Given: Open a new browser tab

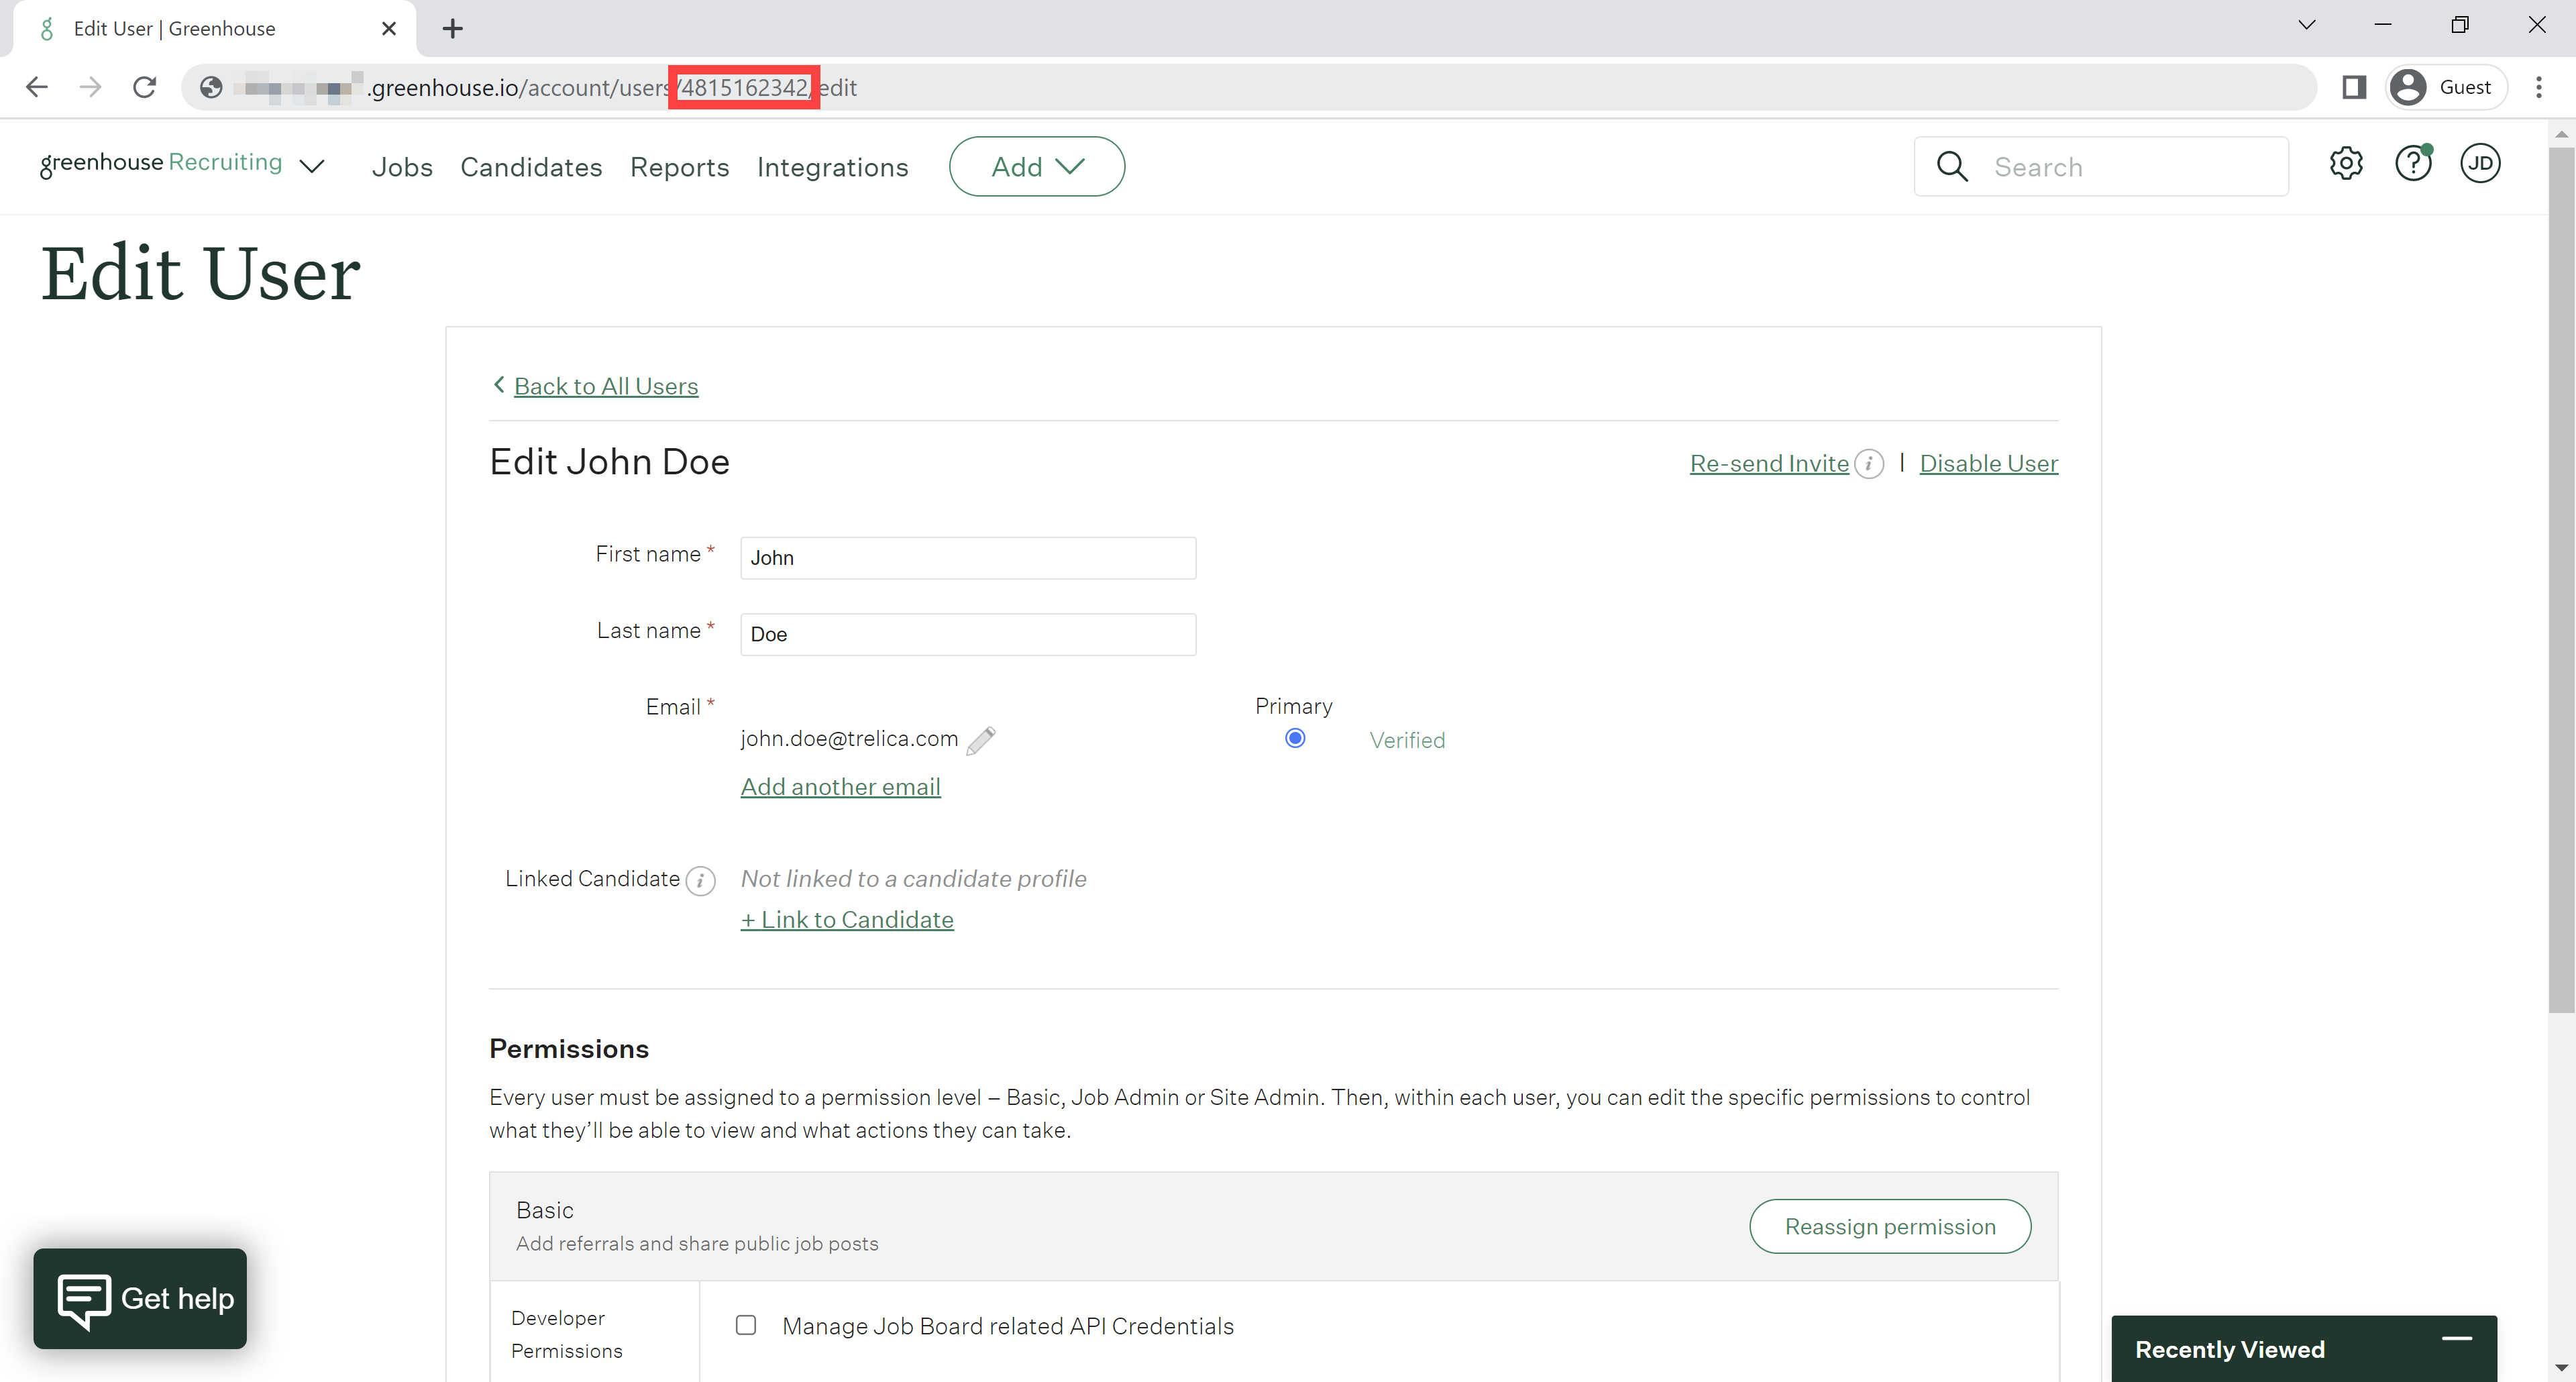Looking at the screenshot, I should click(453, 28).
